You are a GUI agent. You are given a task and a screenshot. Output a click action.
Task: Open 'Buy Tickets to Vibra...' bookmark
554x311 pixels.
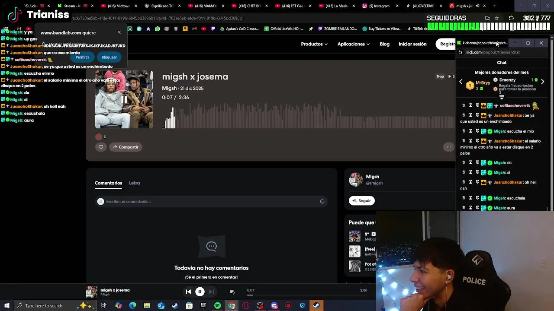(382, 29)
